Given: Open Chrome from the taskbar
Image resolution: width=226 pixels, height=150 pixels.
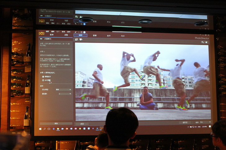Looking at the screenshot, I should [x=80, y=129].
